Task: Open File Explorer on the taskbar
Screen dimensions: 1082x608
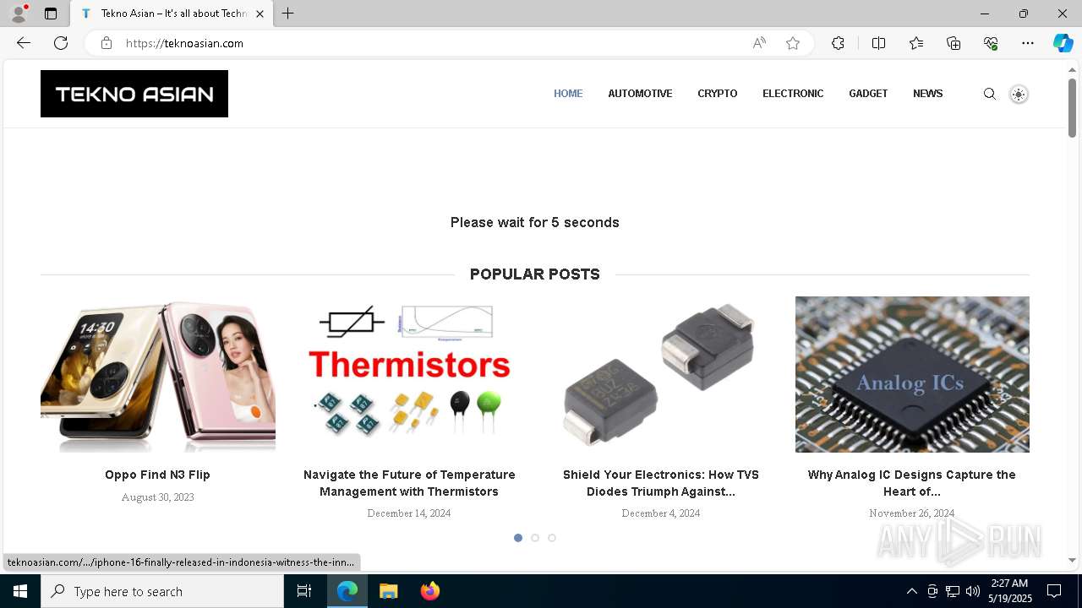Action: click(x=388, y=591)
